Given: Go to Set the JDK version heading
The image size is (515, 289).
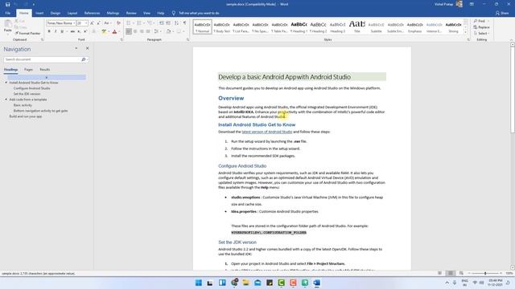Looking at the screenshot, I should pyautogui.click(x=27, y=94).
